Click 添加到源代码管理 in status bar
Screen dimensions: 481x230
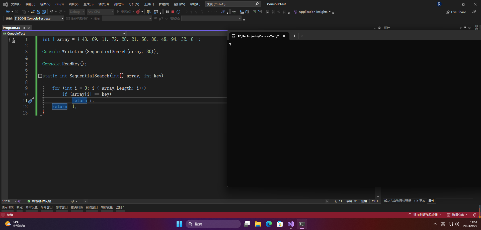425,215
